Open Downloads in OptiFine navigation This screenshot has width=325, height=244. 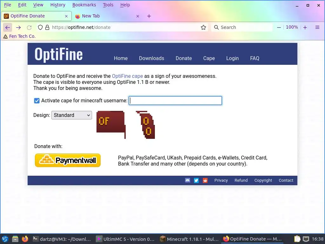pos(151,58)
